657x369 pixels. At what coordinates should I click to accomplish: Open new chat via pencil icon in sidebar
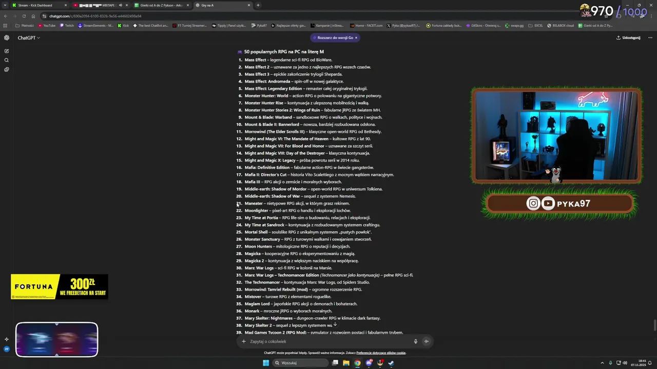coord(7,51)
